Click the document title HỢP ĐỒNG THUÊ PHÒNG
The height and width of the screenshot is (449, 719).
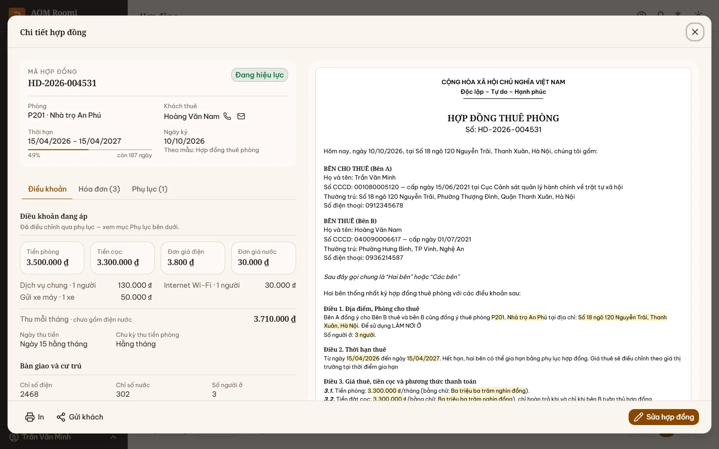[x=503, y=118]
